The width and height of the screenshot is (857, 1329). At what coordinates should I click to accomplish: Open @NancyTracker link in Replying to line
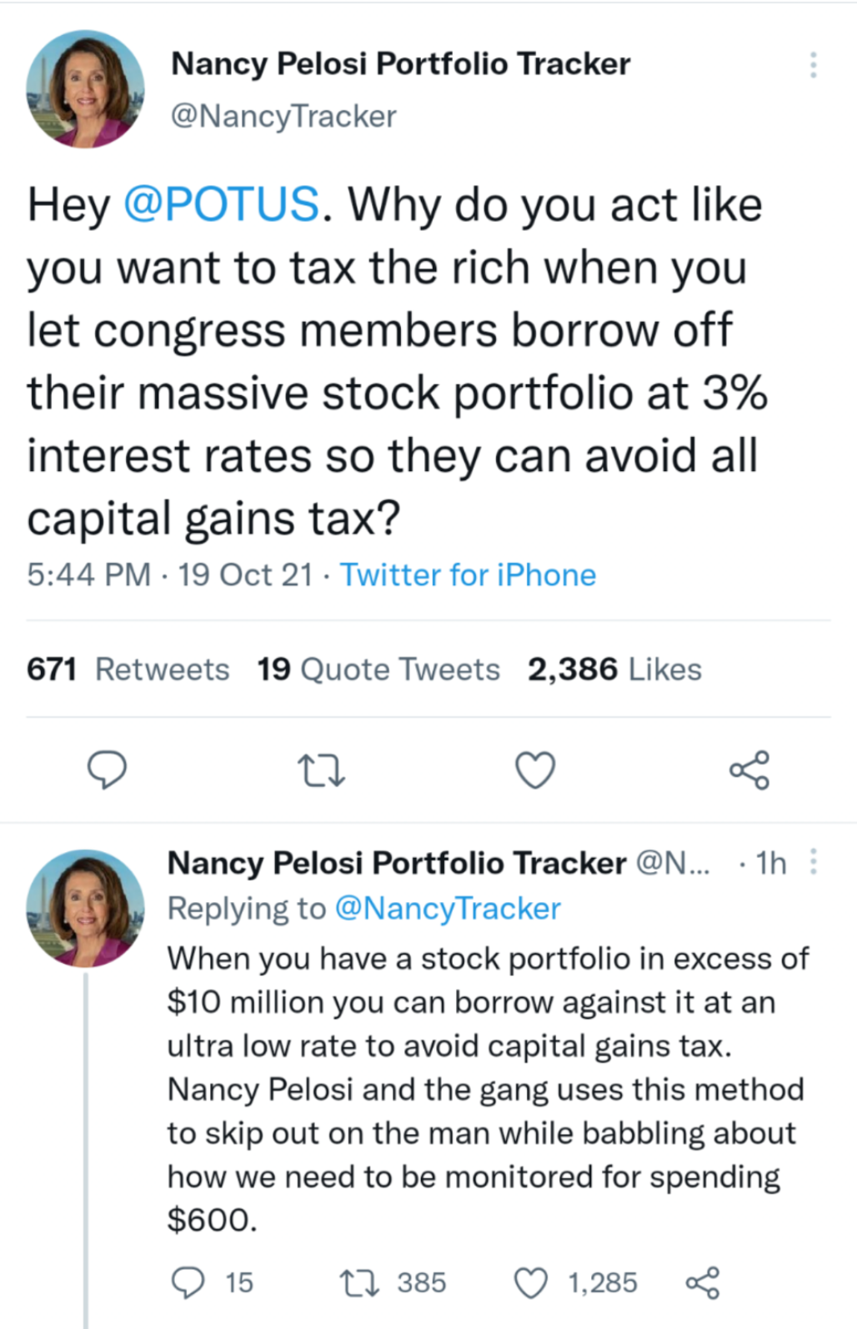coord(448,908)
